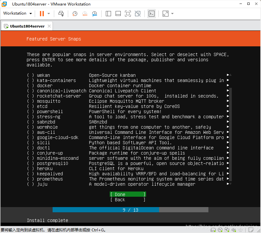The image size is (261, 233).
Task: Click the 9 / 13 progress bar
Action: [130, 210]
